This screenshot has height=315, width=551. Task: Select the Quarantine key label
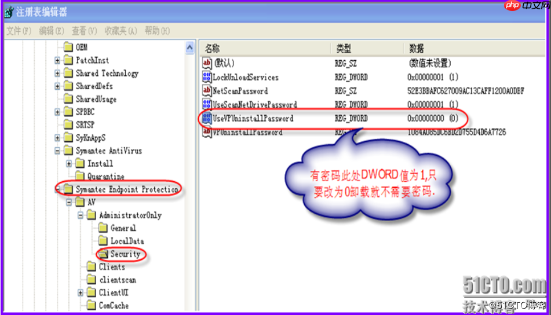click(106, 176)
